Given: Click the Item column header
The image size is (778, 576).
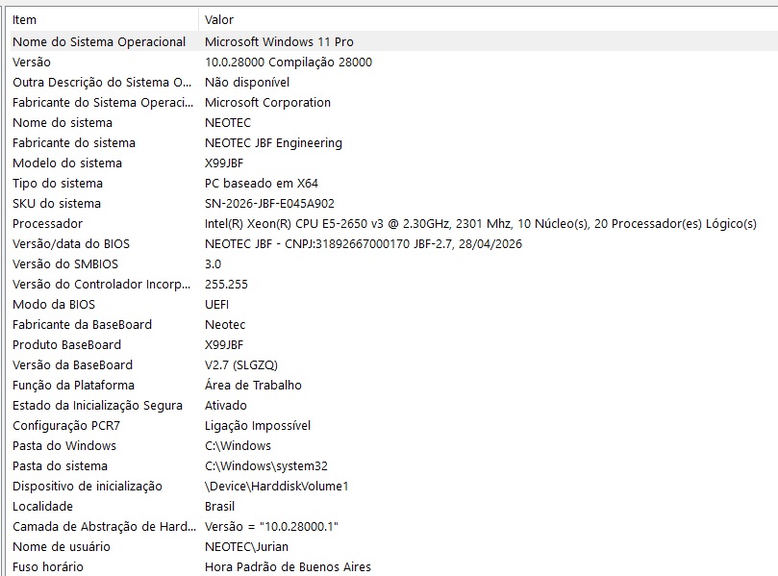Looking at the screenshot, I should [24, 20].
